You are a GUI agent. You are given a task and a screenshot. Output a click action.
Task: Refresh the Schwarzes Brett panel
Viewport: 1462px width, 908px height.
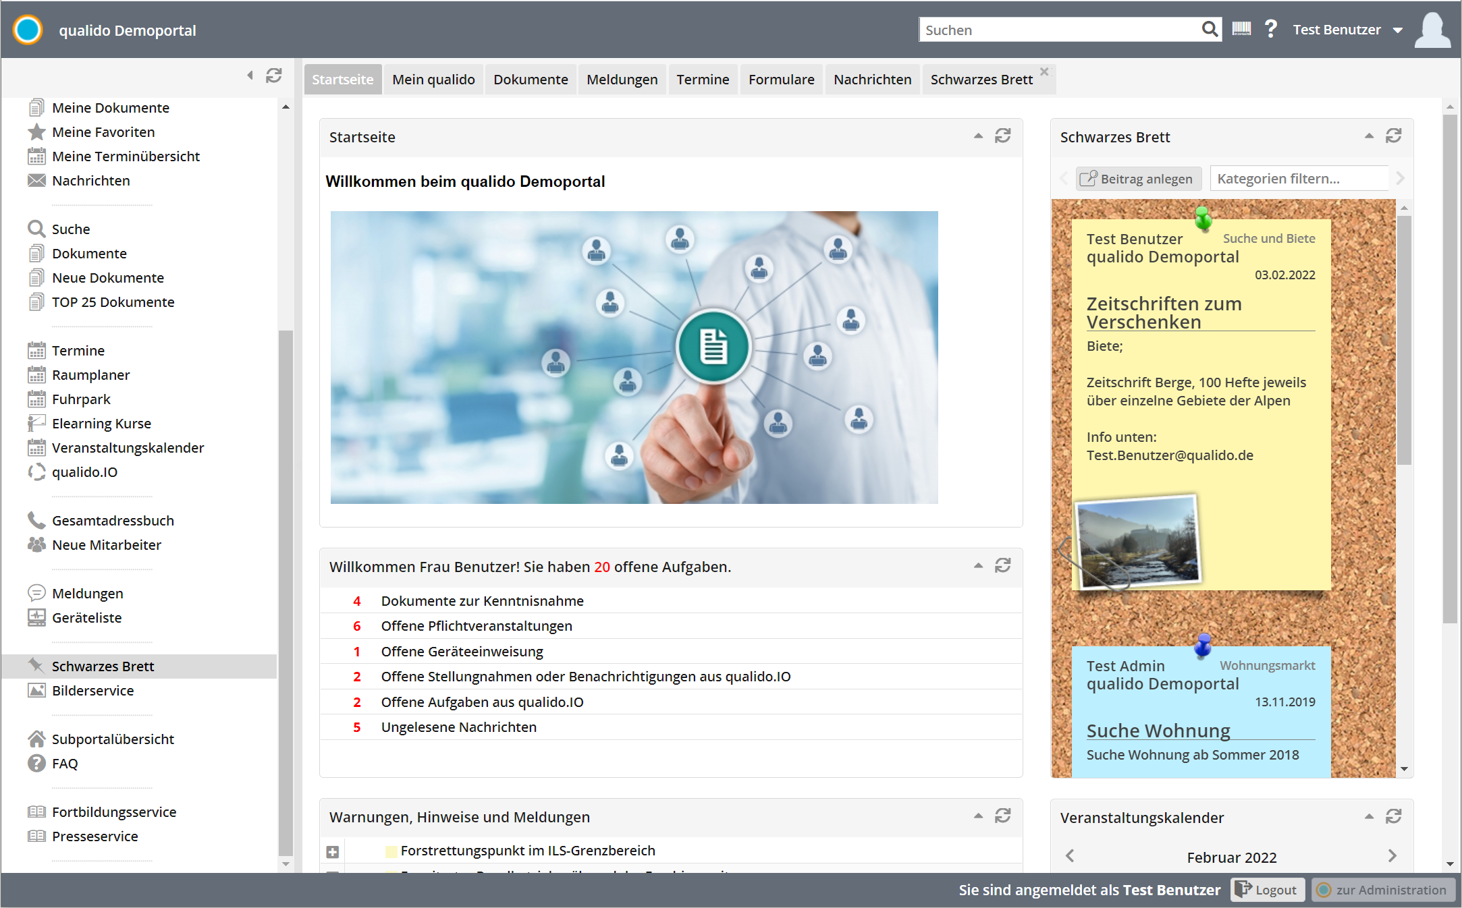[1393, 136]
